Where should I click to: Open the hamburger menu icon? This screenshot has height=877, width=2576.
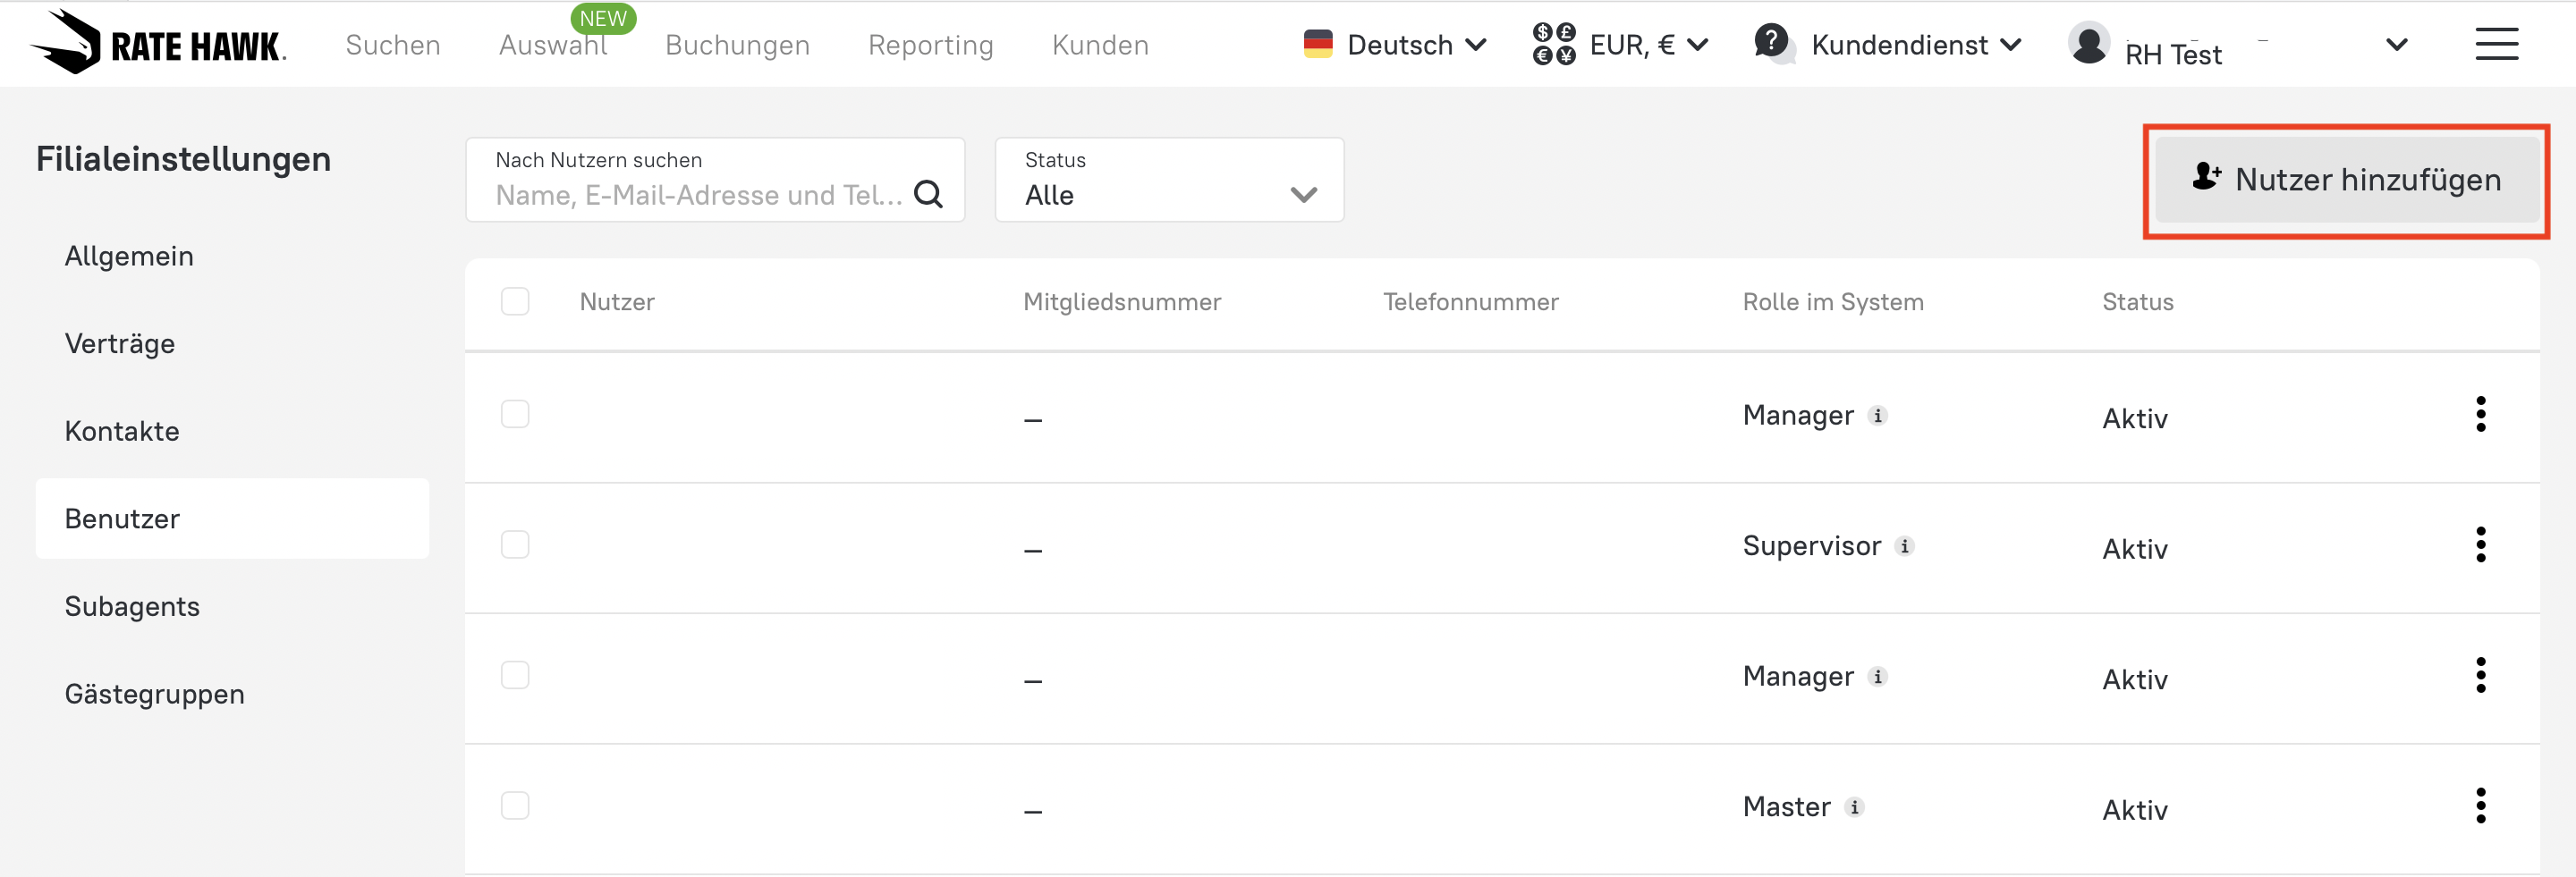coord(2496,44)
